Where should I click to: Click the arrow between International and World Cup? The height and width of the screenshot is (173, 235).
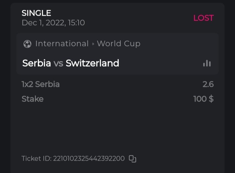93,44
